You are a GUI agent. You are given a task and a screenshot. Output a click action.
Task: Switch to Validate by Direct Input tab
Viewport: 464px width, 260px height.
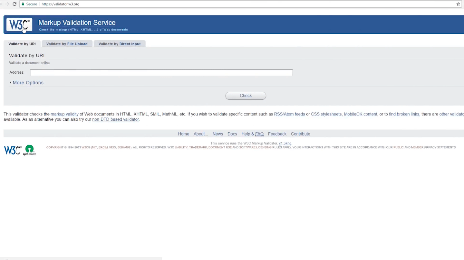(x=120, y=44)
